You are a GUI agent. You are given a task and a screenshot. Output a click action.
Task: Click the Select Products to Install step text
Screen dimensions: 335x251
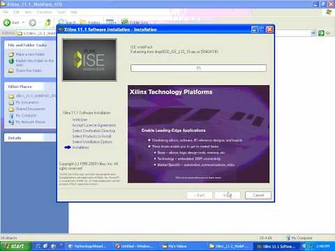tap(91, 136)
